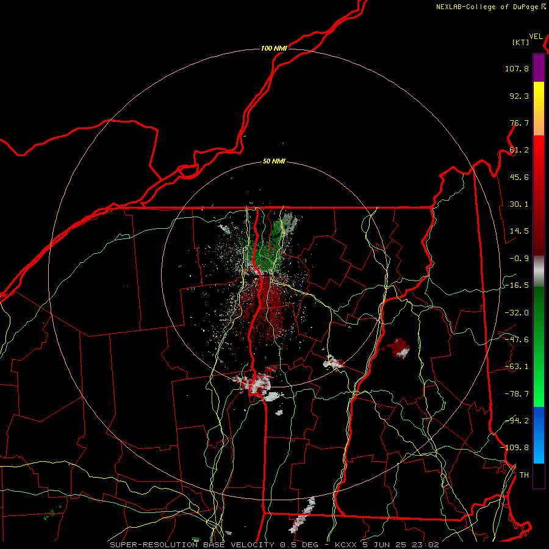
Task: Click the [KT] units label
Action: (x=521, y=42)
